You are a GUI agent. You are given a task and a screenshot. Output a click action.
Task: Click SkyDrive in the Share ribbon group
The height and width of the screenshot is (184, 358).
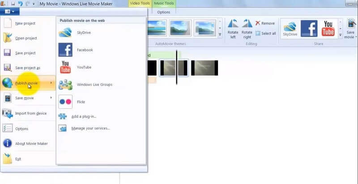coord(290,29)
